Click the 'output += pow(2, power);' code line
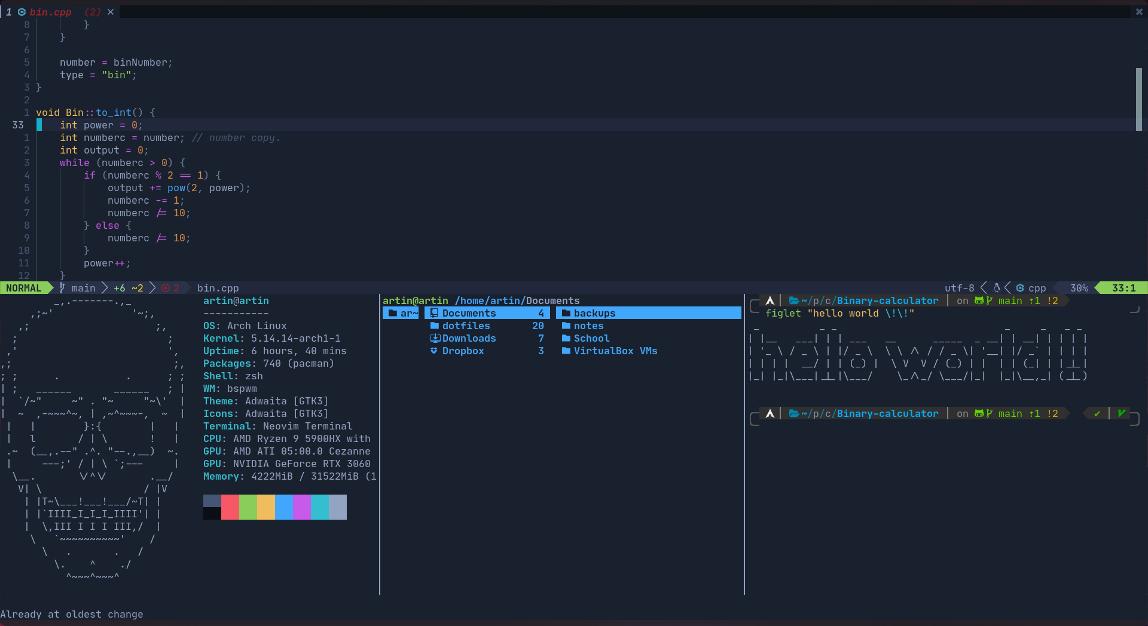This screenshot has height=626, width=1148. point(179,188)
